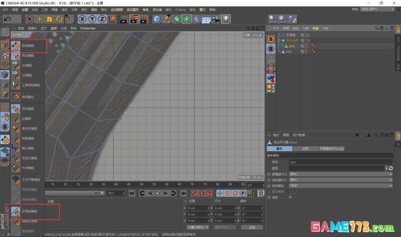Click the green timeline slider

pos(157,193)
